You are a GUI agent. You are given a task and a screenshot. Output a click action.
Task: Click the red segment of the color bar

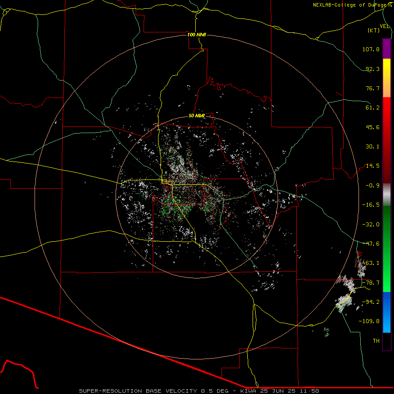(x=387, y=140)
